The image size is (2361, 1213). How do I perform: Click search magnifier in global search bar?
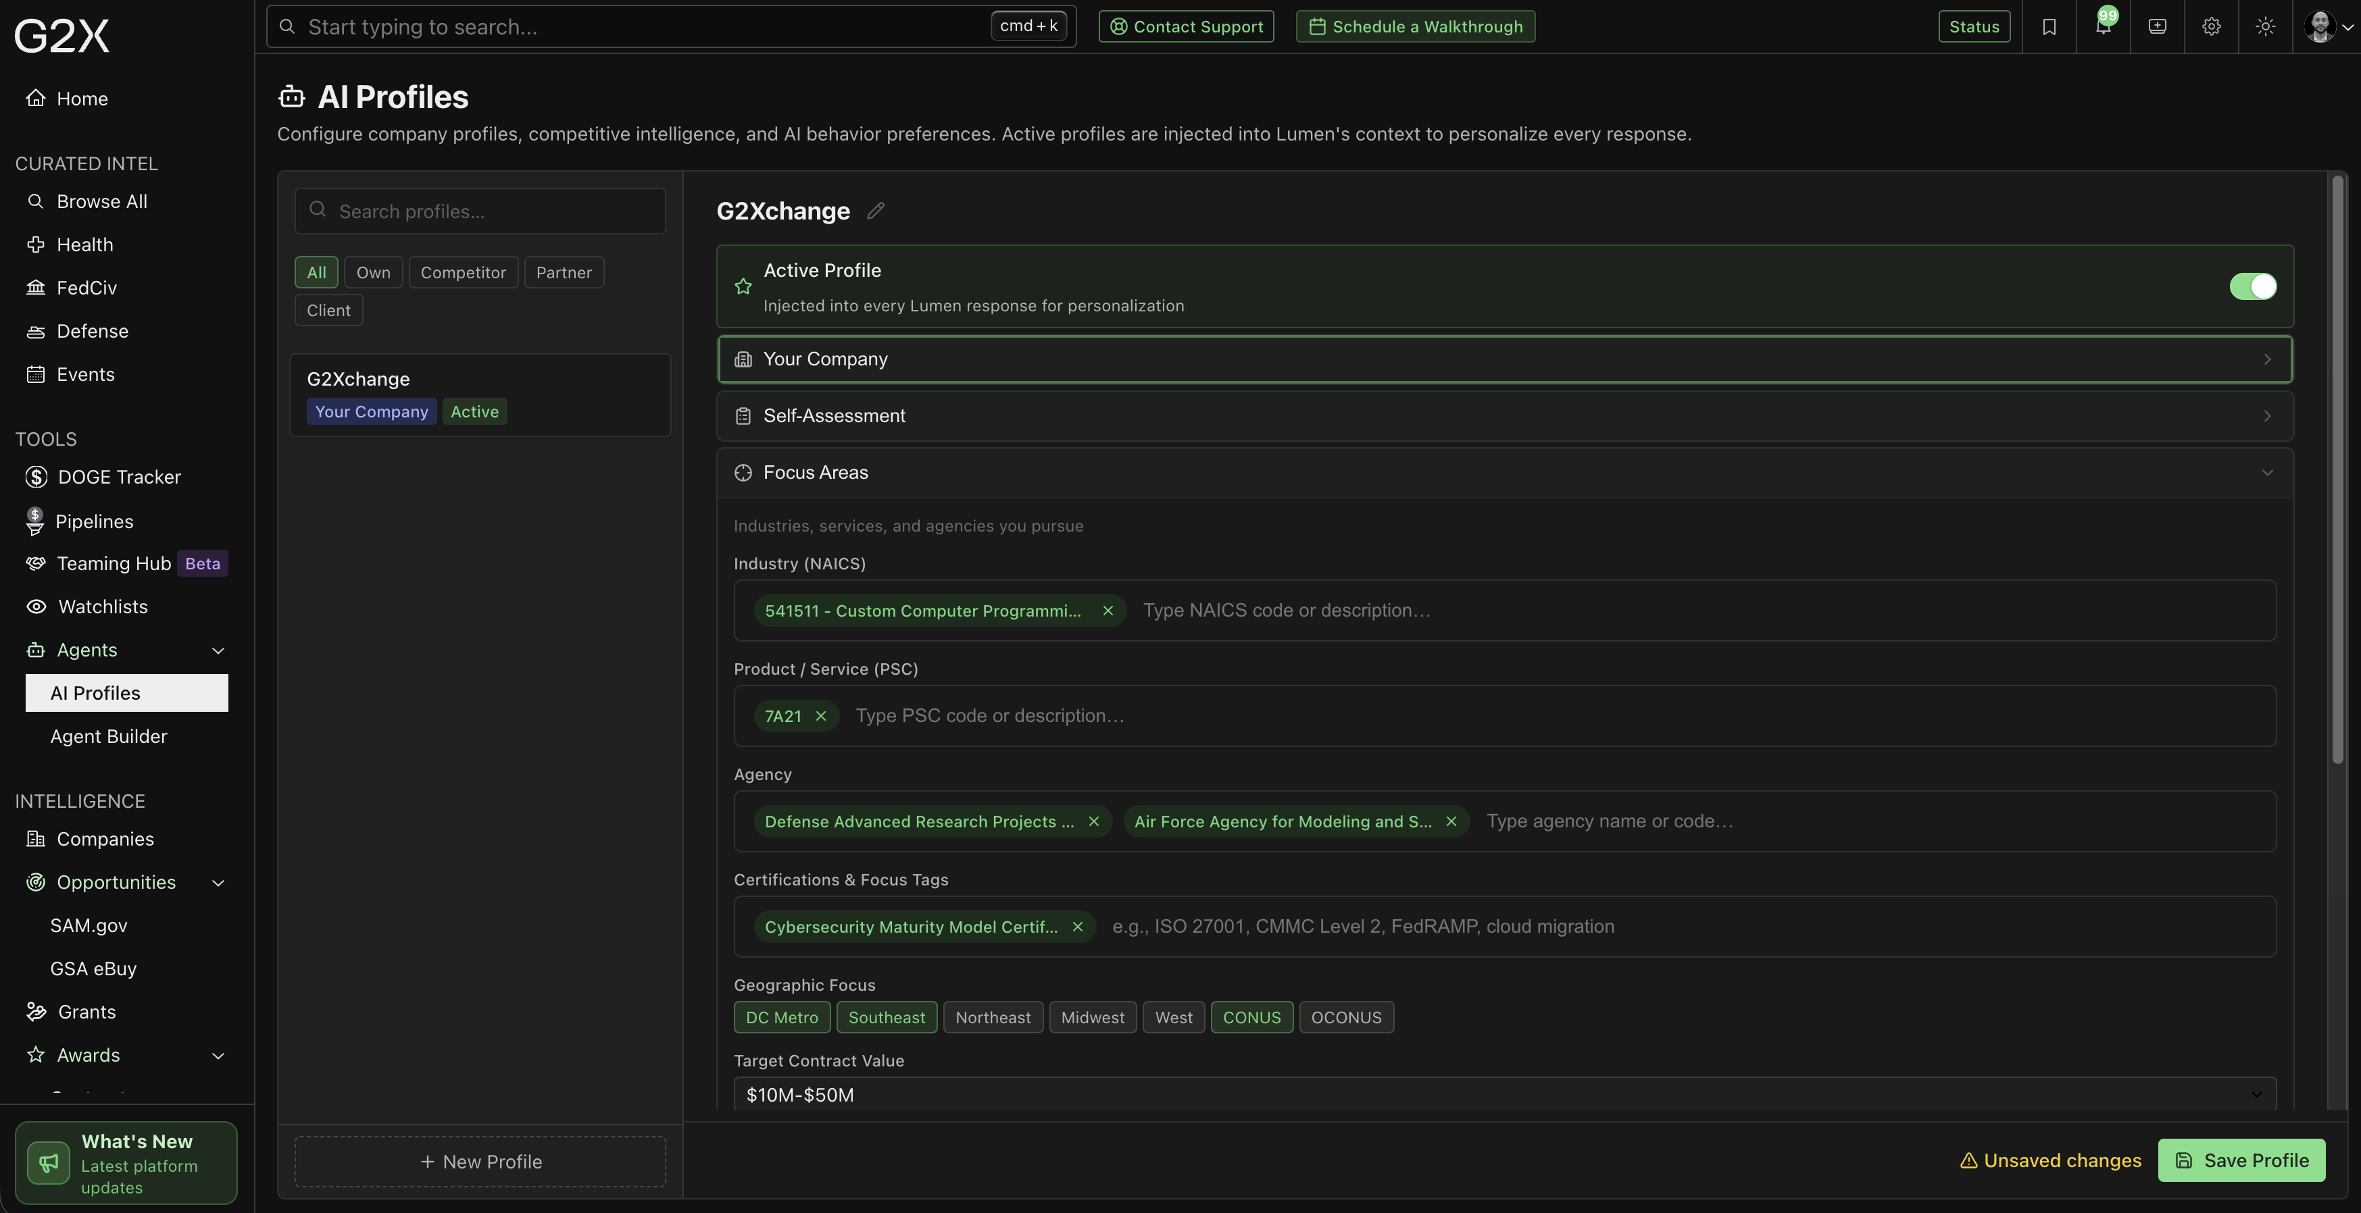click(x=287, y=26)
